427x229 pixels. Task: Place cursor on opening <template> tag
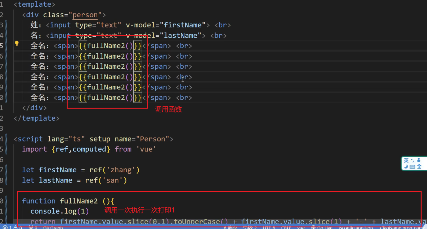tap(34, 4)
